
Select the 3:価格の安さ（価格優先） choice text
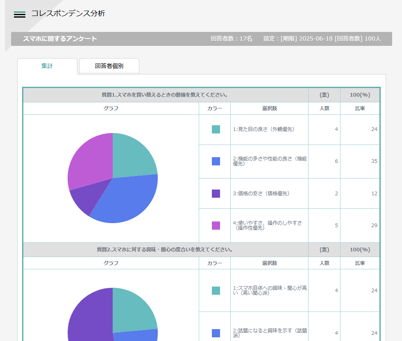pyautogui.click(x=261, y=194)
